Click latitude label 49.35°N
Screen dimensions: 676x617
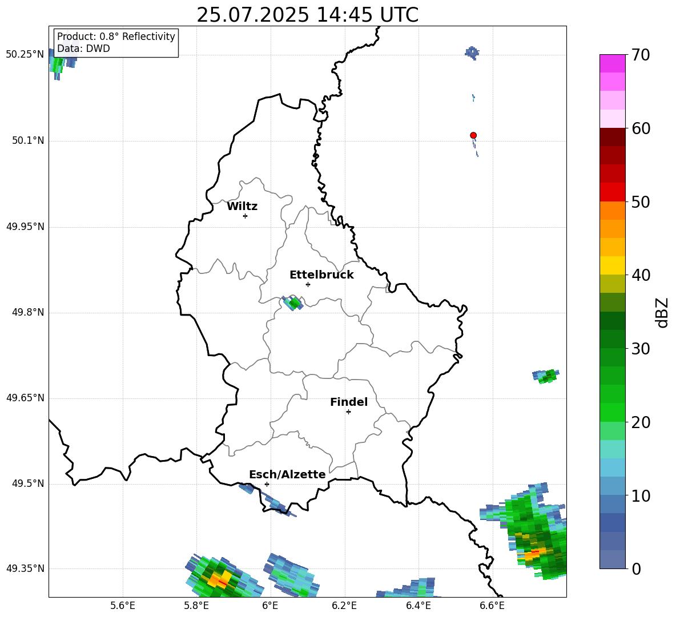[25, 568]
